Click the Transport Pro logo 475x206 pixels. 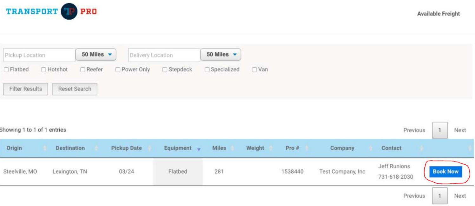[x=51, y=12]
